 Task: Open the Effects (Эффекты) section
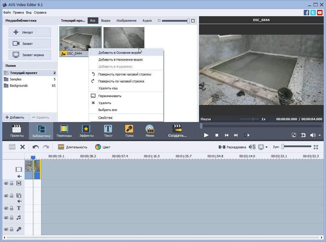pyautogui.click(x=86, y=131)
